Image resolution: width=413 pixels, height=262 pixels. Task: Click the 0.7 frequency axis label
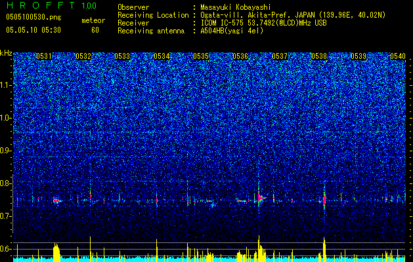(6, 216)
